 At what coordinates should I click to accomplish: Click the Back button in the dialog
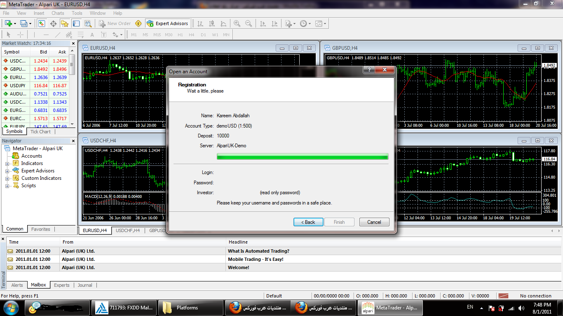tap(308, 222)
